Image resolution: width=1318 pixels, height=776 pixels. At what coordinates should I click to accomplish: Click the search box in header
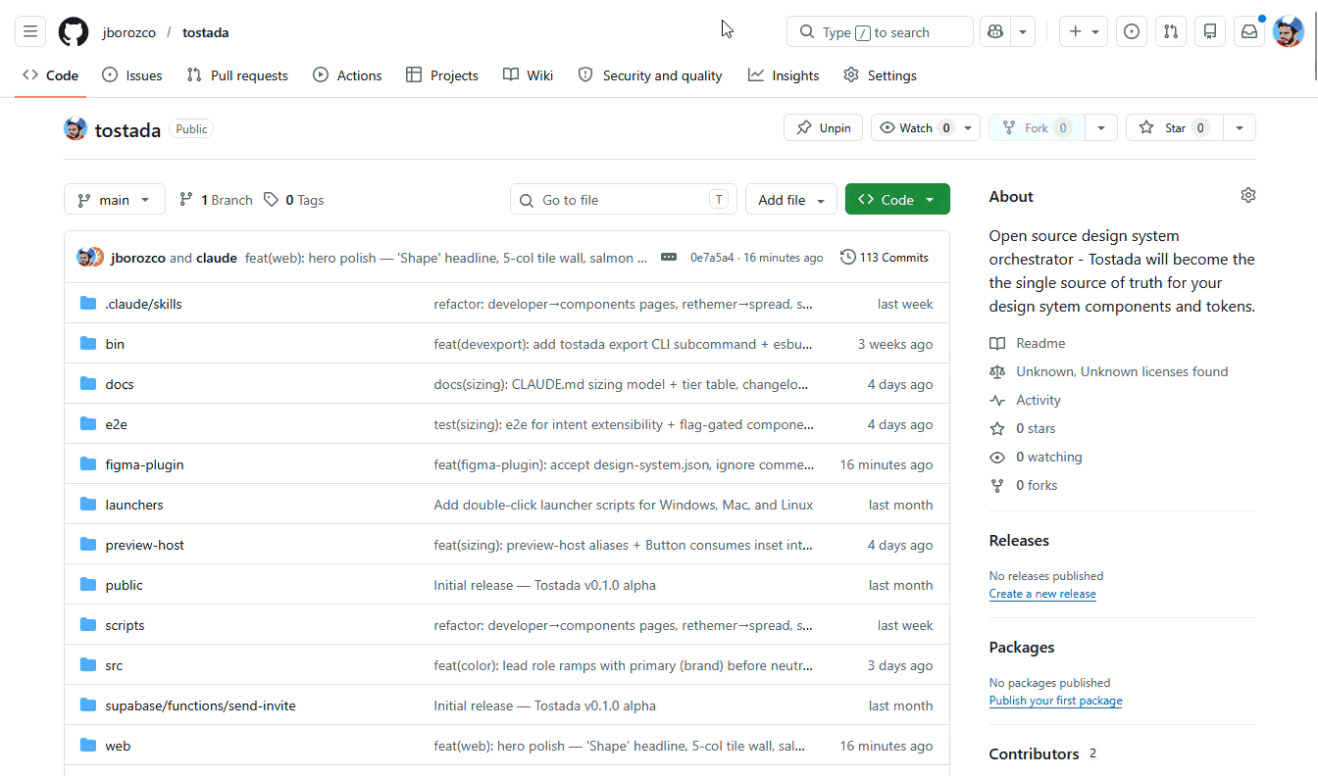click(880, 31)
